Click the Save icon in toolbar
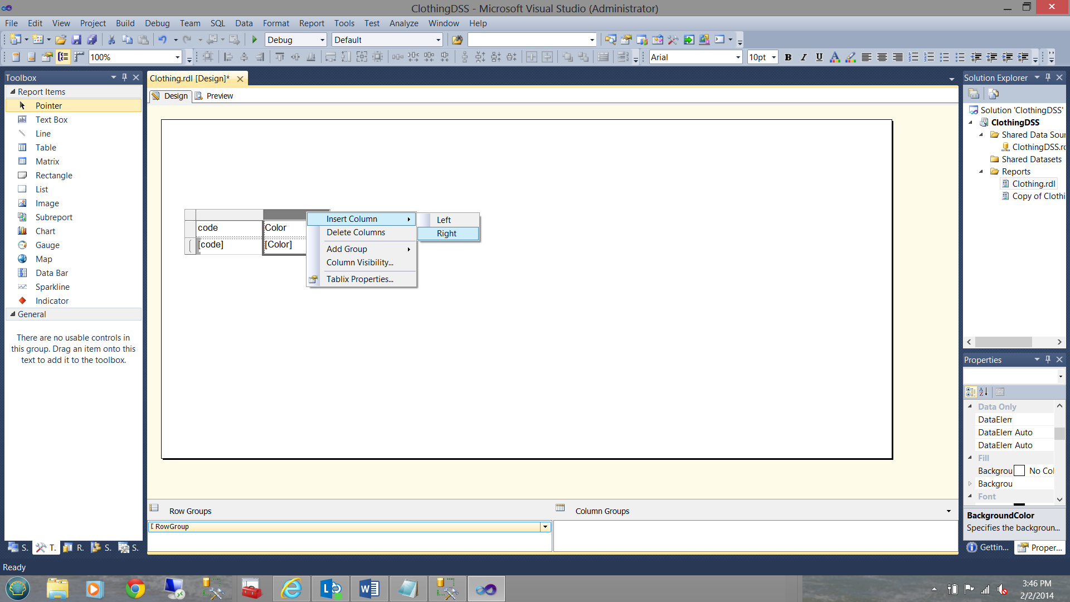 click(77, 40)
